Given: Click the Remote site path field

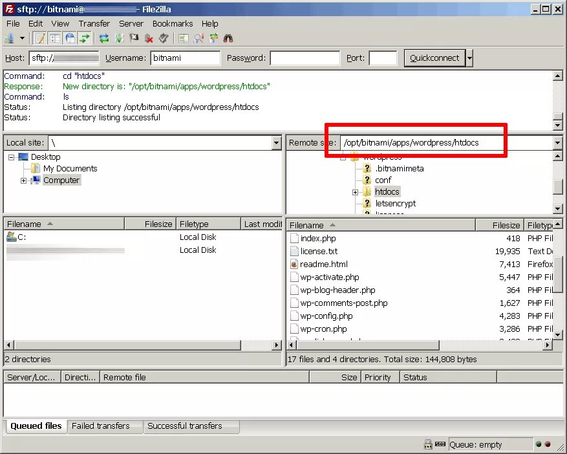Looking at the screenshot, I should tap(446, 142).
